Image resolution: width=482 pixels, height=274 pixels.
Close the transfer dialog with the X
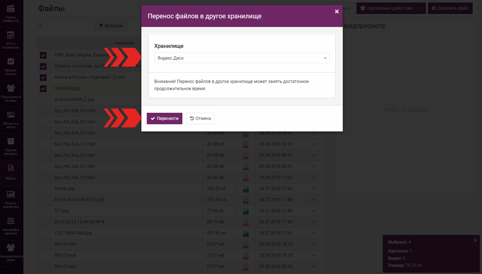coord(337,11)
